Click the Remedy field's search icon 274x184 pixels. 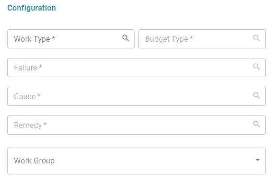pyautogui.click(x=257, y=124)
